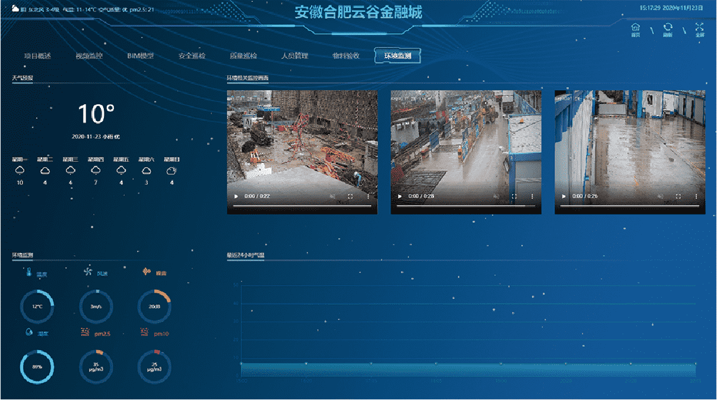Open the BIM模型 tab
717x400 pixels.
[x=140, y=56]
